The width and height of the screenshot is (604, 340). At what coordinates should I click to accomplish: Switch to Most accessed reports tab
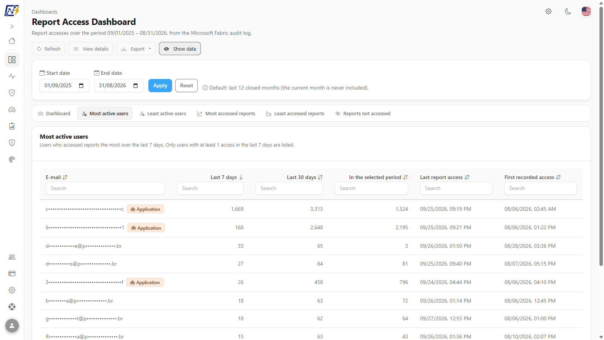[226, 113]
